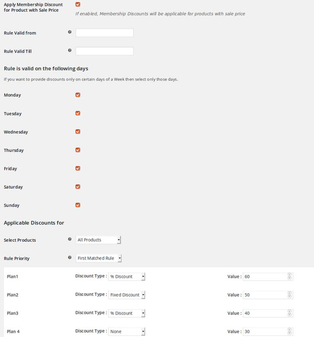Click Plan3 Value field showing 40
This screenshot has width=314, height=337.
tap(268, 313)
